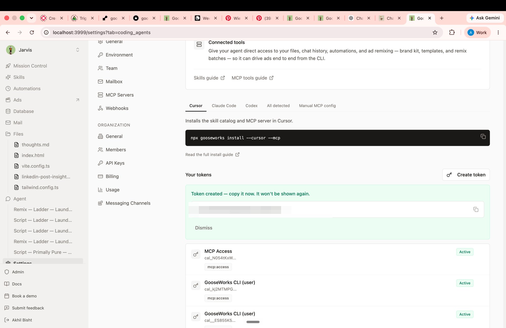Open the Work profile menu
This screenshot has height=328, width=506.
coord(477,32)
